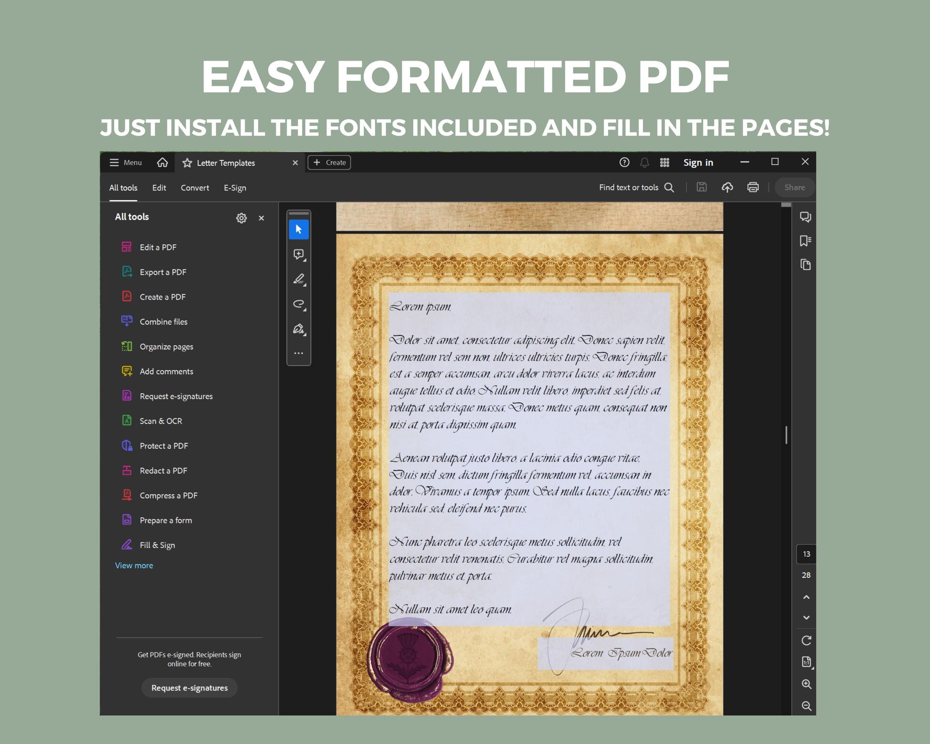Click the fill and sign pen tool
The width and height of the screenshot is (930, 744).
(x=299, y=329)
